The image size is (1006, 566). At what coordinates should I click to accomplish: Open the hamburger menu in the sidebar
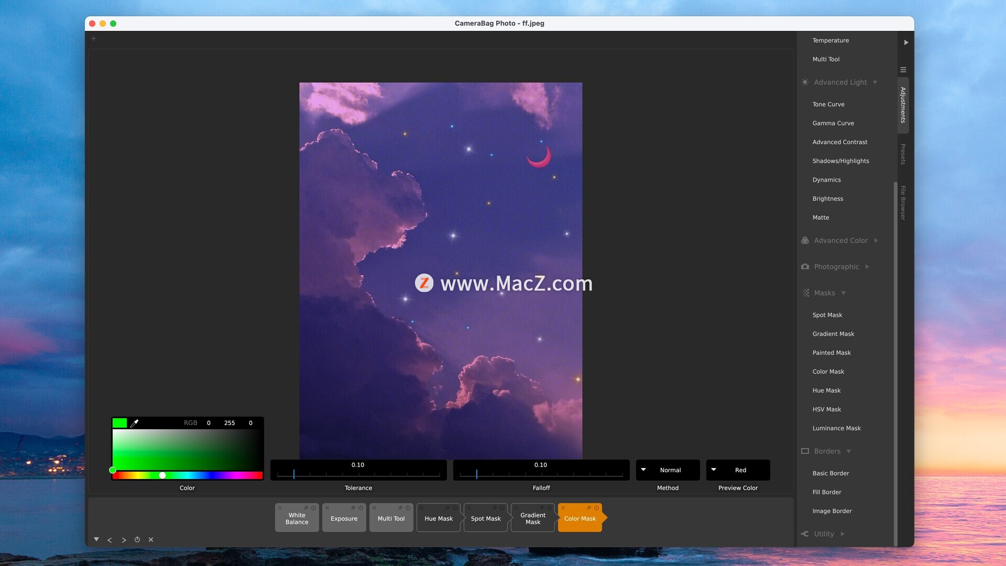click(903, 70)
